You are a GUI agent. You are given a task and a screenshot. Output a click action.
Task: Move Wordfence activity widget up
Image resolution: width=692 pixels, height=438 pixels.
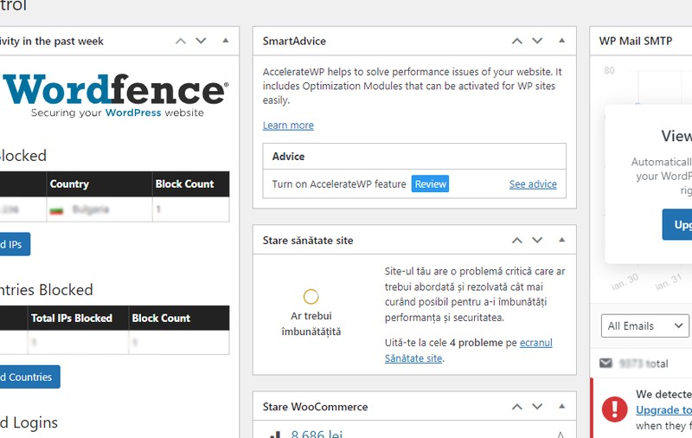tap(181, 41)
